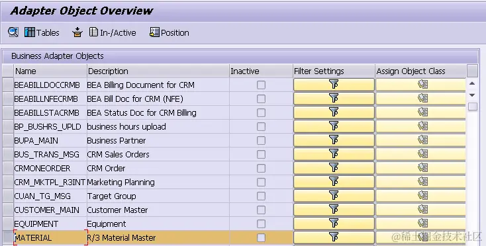
Task: Click the table scroll up arrow
Action: 472,83
